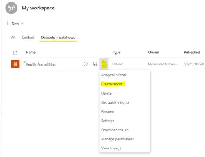Choose Rename from the context menu
Screen dimensions: 205x157
click(108, 112)
